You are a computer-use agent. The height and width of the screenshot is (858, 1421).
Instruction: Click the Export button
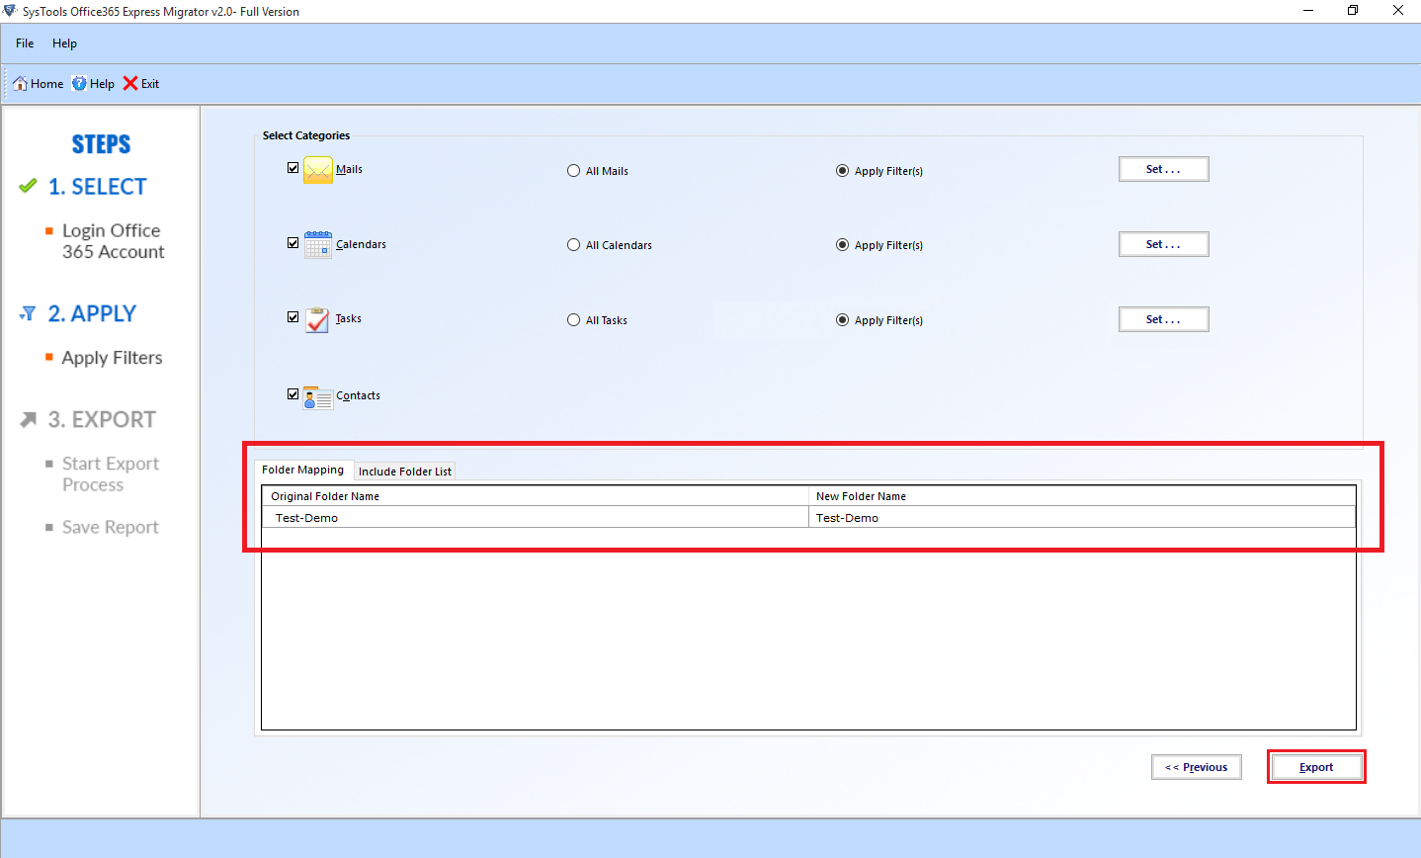pos(1316,767)
